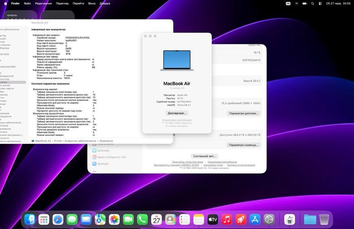Launch the Music app icon
The width and height of the screenshot is (354, 229).
coord(226,219)
